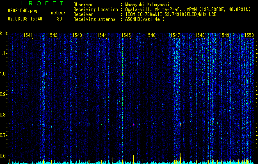Image resolution: width=258 pixels, height=164 pixels.
Task: Click the 1543 time marker
Action: (77, 35)
